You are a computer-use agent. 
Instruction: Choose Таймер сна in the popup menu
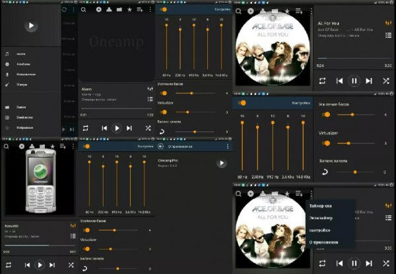click(x=320, y=206)
